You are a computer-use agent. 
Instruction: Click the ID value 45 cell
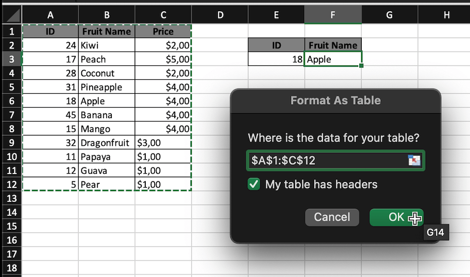pyautogui.click(x=51, y=115)
